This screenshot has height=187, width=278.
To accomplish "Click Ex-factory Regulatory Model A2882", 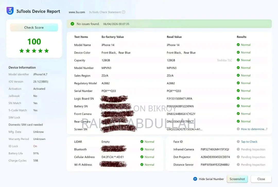I will click(106, 83).
